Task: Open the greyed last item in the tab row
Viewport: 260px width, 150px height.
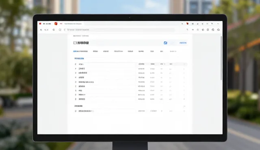Action: tap(173, 51)
